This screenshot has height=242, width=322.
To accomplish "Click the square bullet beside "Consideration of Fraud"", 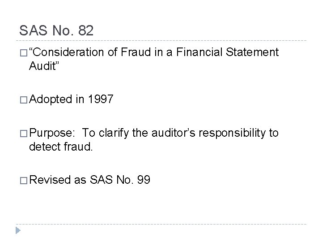I will click(x=24, y=53).
